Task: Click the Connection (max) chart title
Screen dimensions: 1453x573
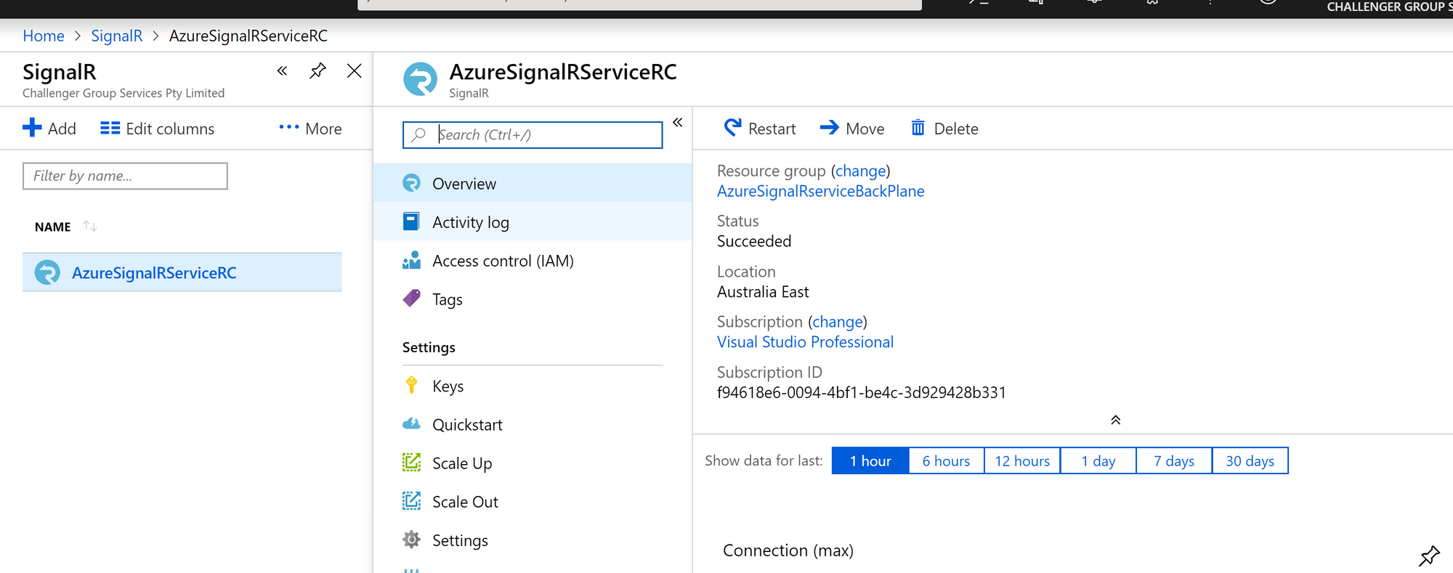Action: [x=788, y=550]
